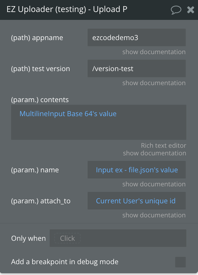
Task: Open the Rich text editor link
Action: point(164,146)
